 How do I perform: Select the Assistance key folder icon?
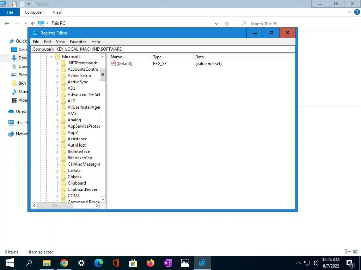[x=63, y=139]
